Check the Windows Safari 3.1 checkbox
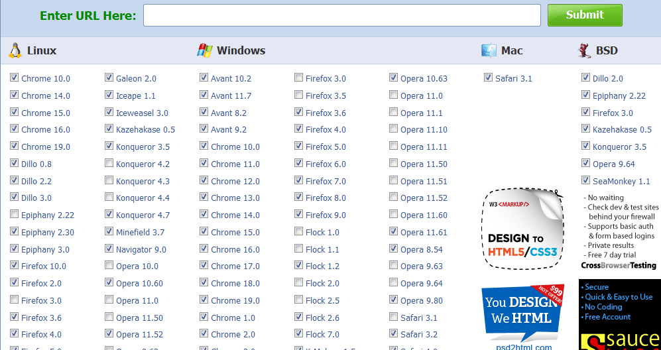The height and width of the screenshot is (350, 661). tap(394, 317)
